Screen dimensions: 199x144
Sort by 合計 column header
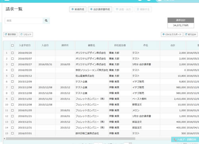tap(173, 45)
